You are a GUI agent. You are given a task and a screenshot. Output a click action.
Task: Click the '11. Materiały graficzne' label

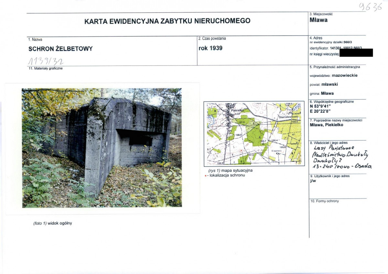click(x=46, y=68)
